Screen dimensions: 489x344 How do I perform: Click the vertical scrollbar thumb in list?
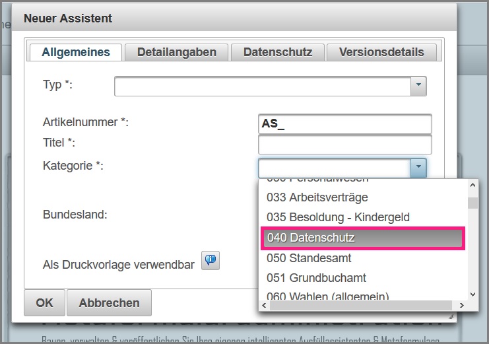pos(473,202)
